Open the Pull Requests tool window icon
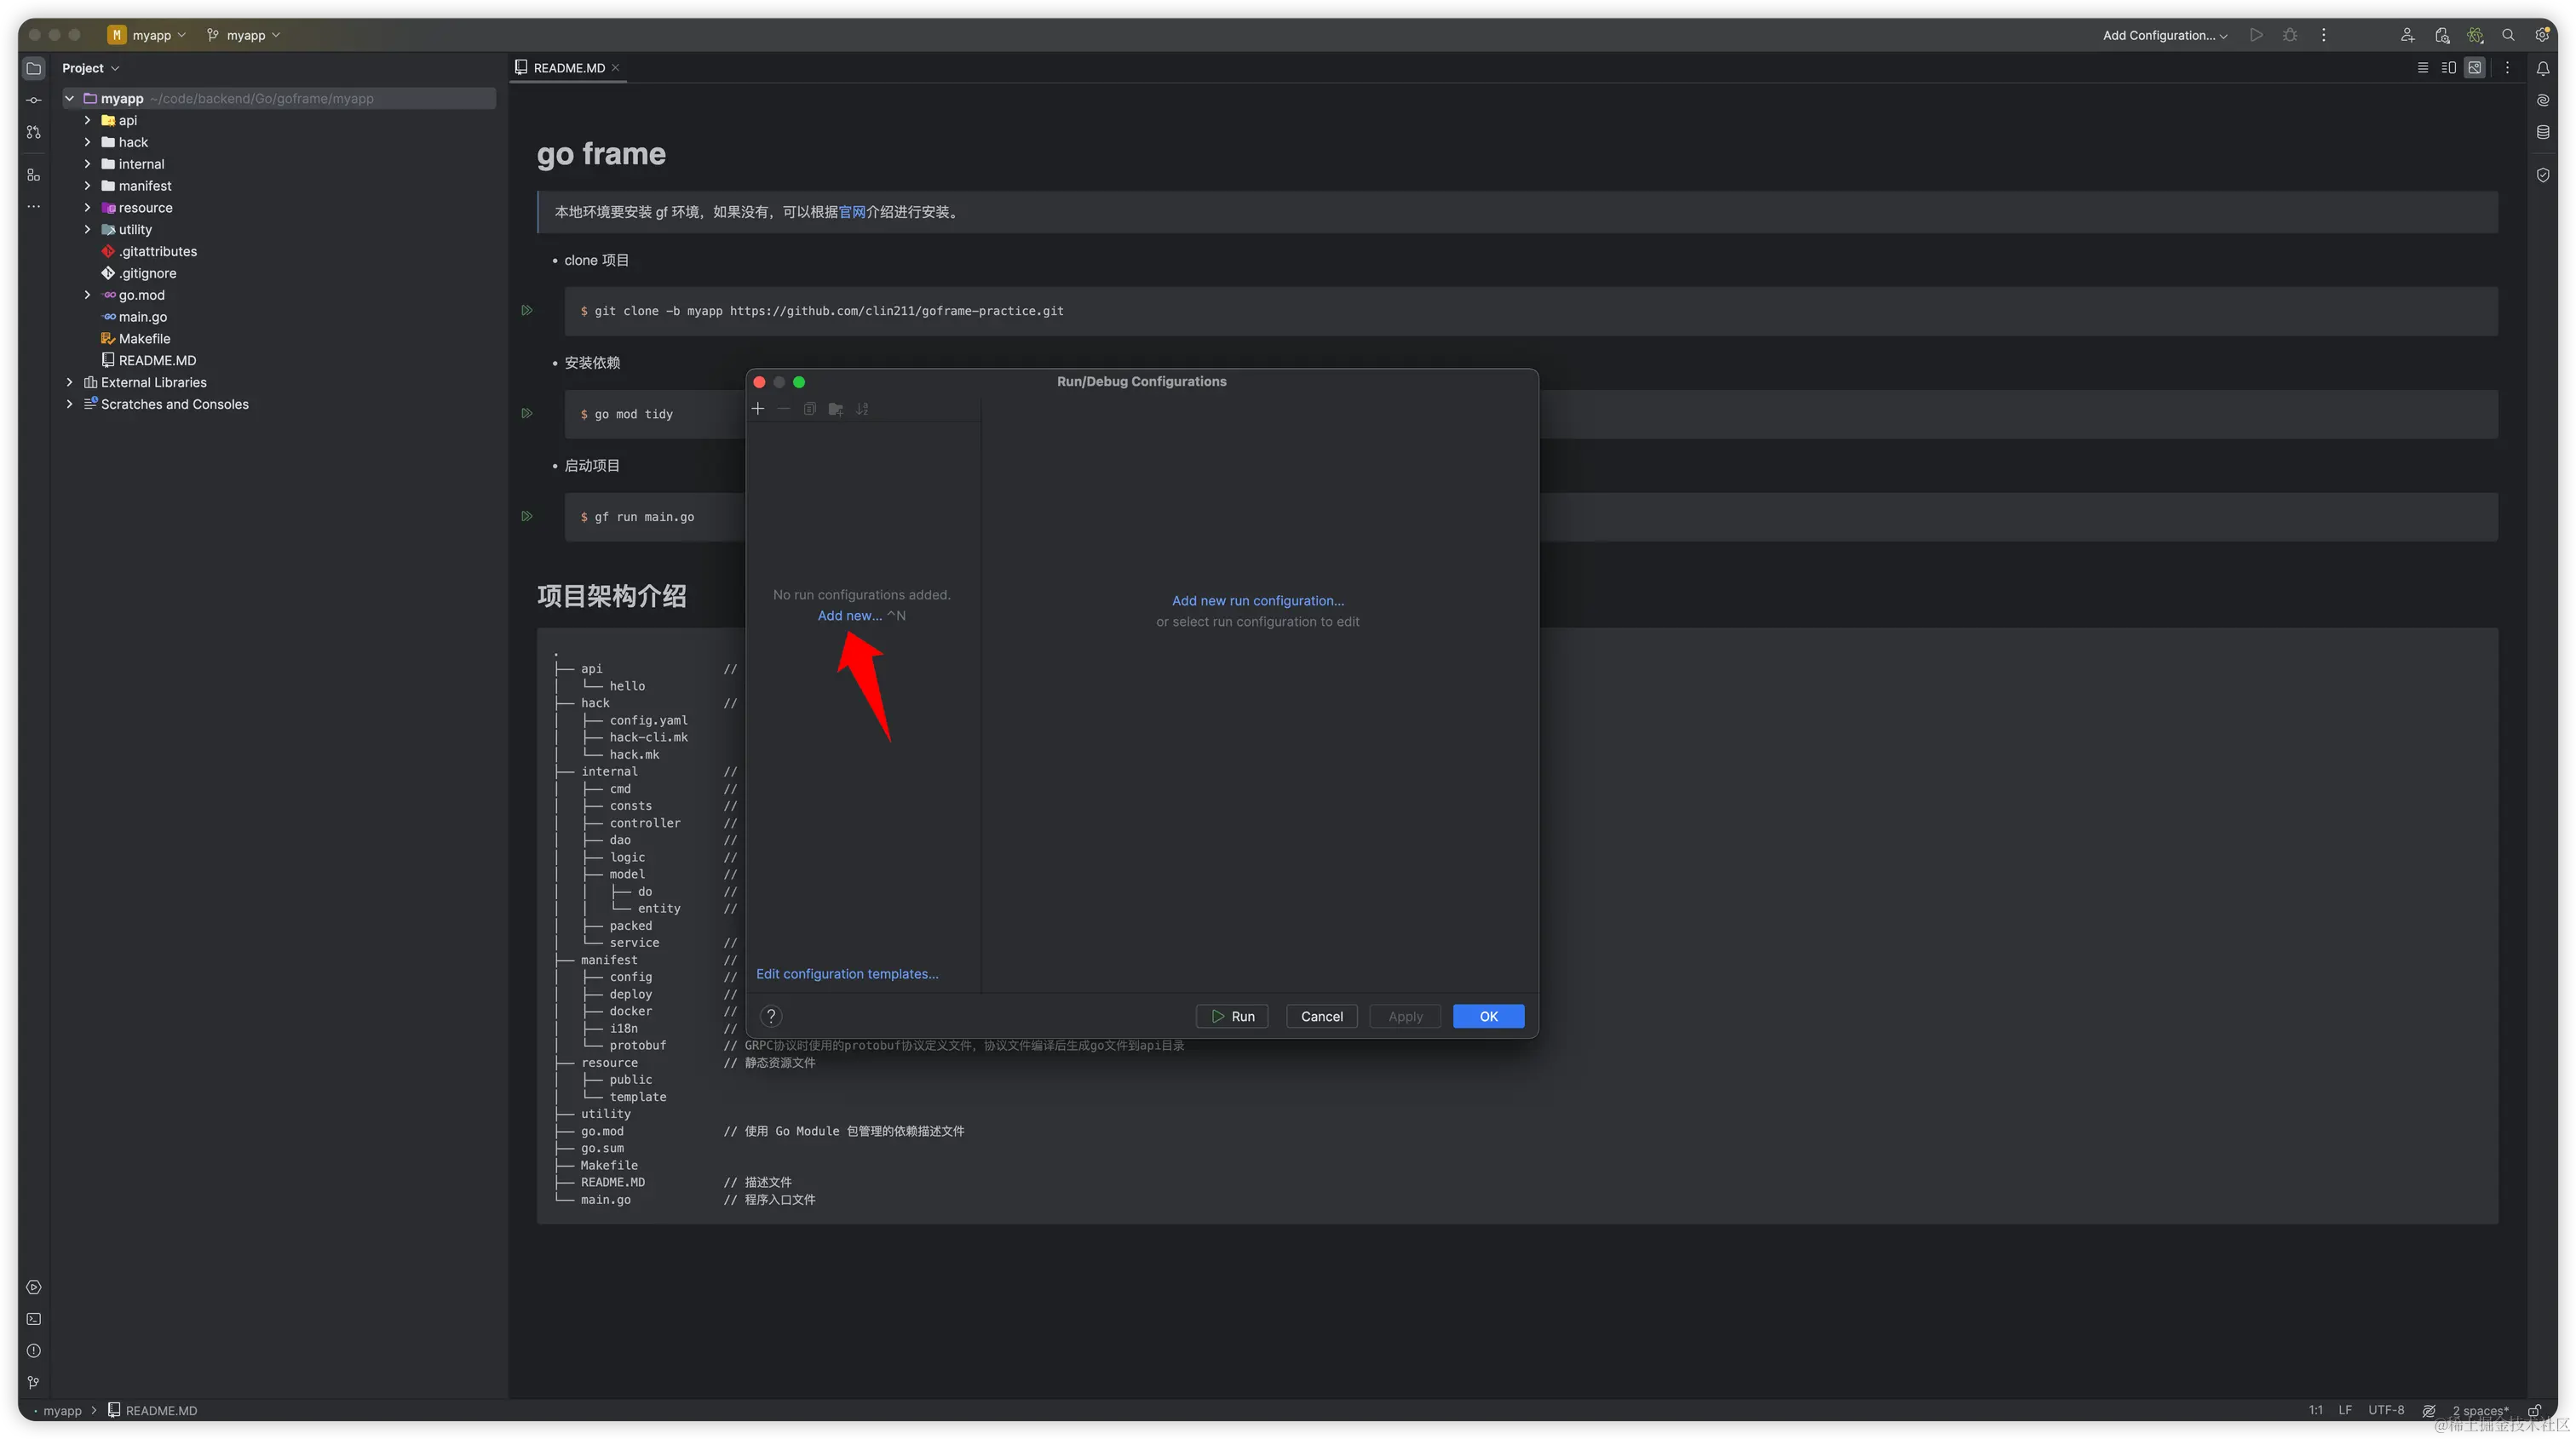 [34, 132]
